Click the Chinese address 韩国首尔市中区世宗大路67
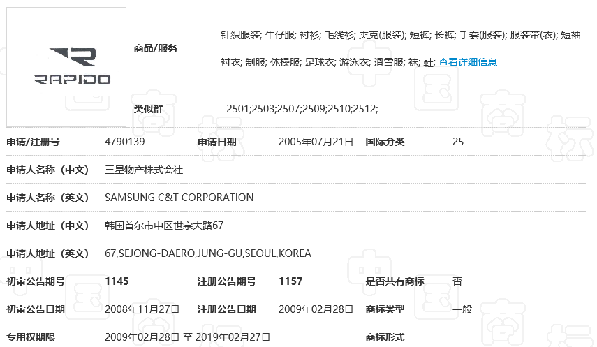 tap(164, 226)
